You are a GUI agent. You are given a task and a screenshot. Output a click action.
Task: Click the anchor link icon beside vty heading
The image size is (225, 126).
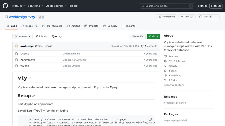30,78
